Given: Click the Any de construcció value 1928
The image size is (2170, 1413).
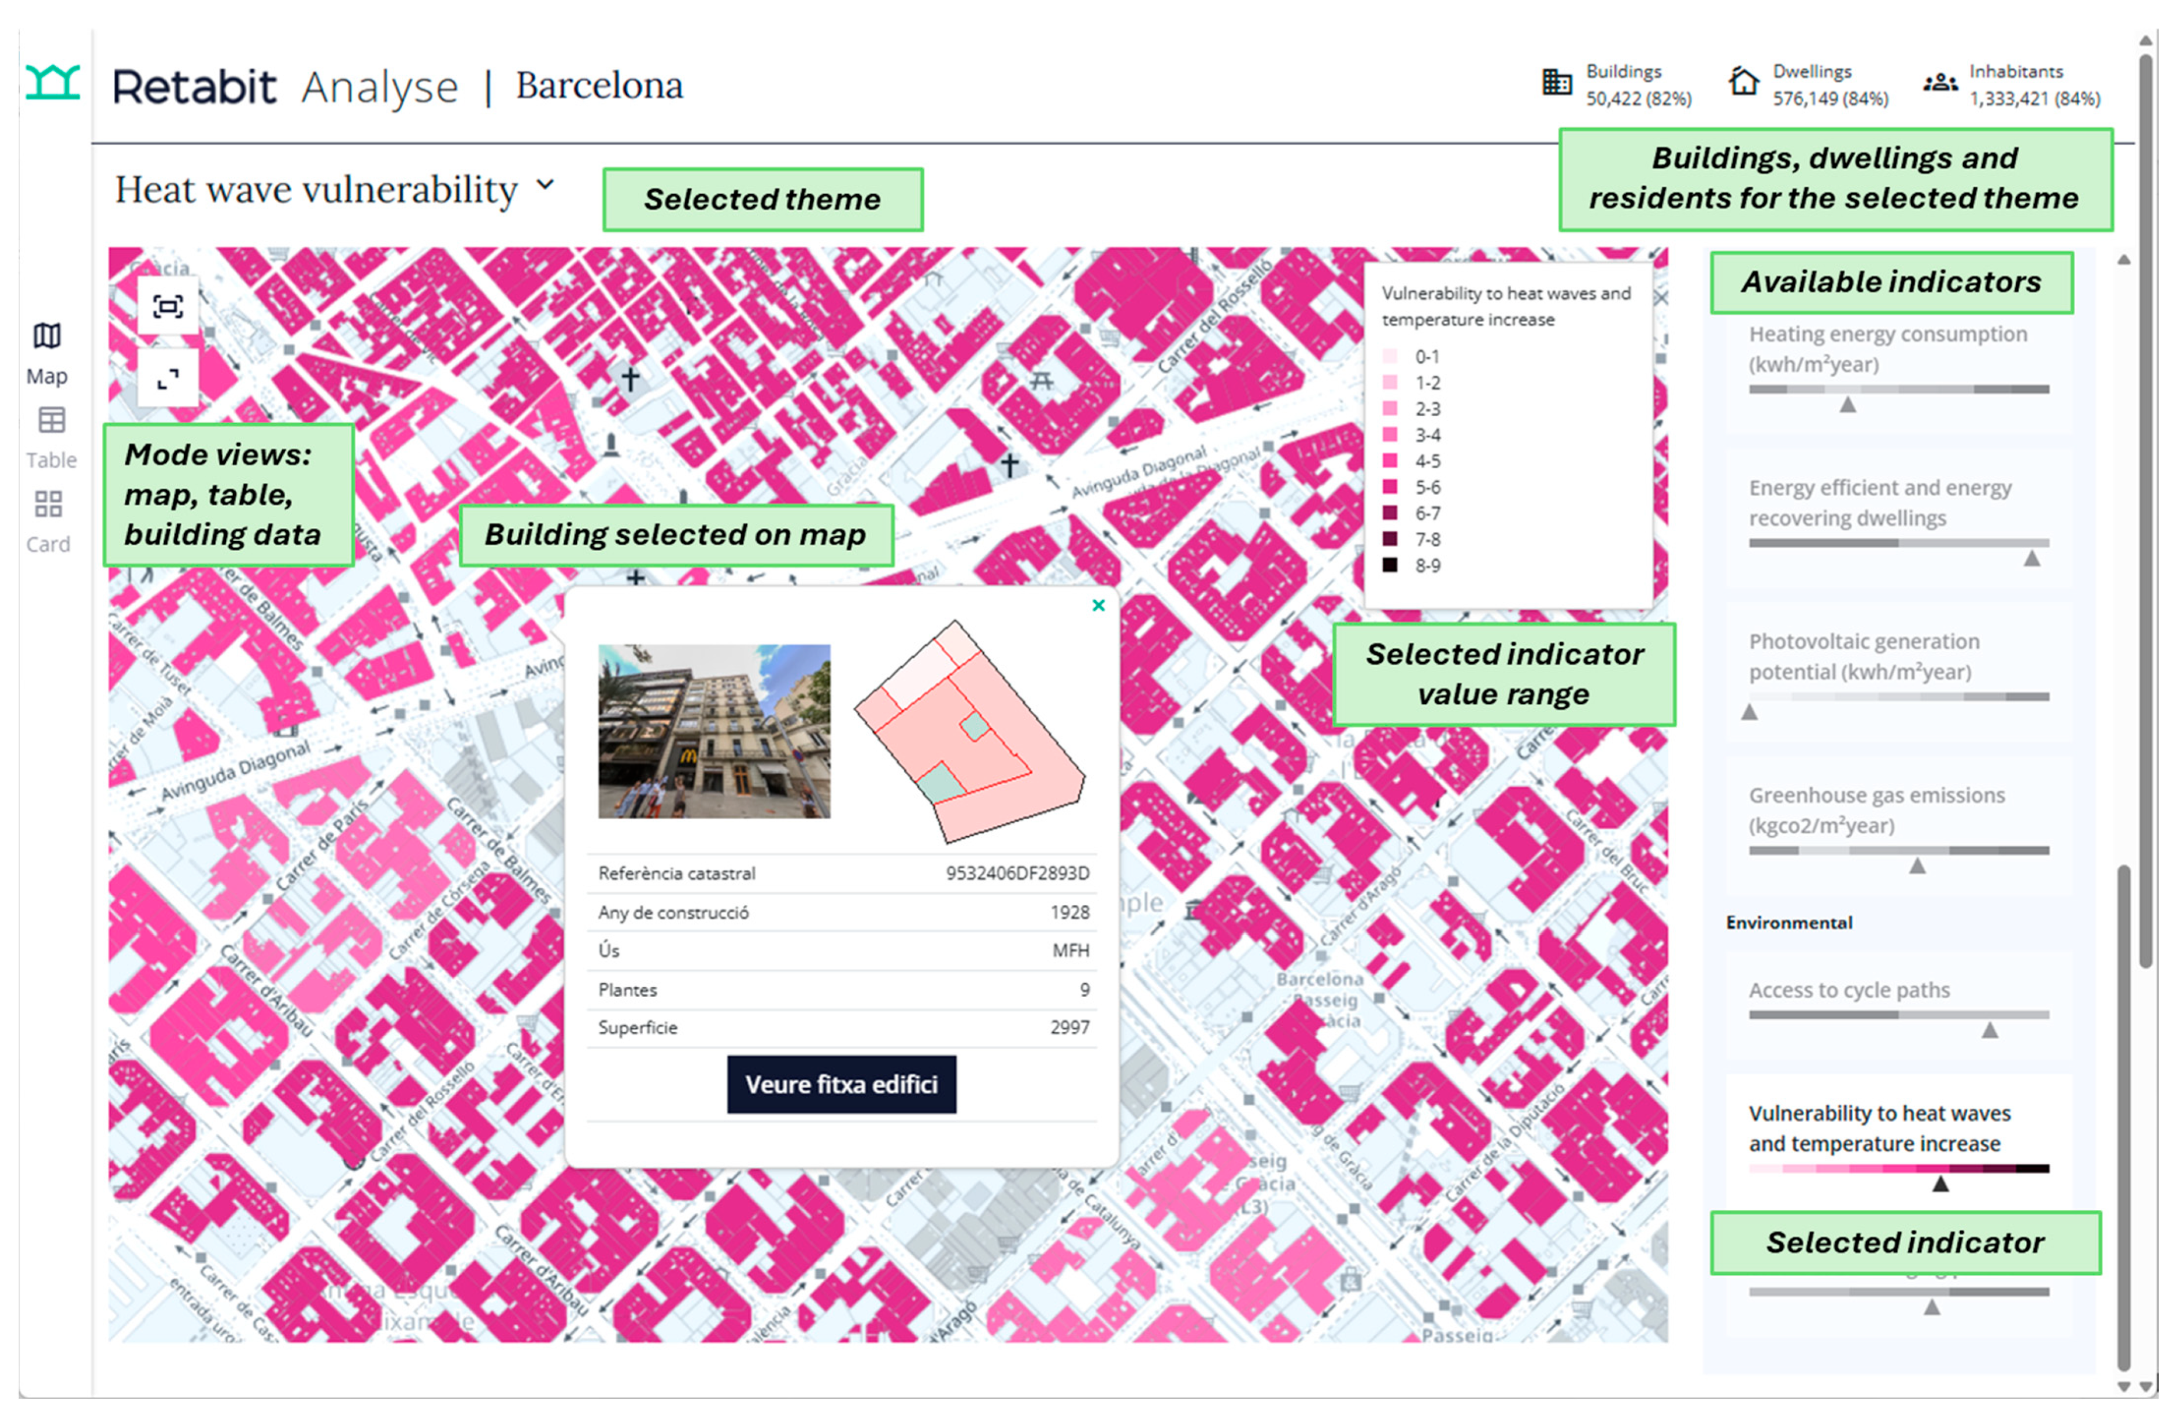Looking at the screenshot, I should tap(1071, 912).
